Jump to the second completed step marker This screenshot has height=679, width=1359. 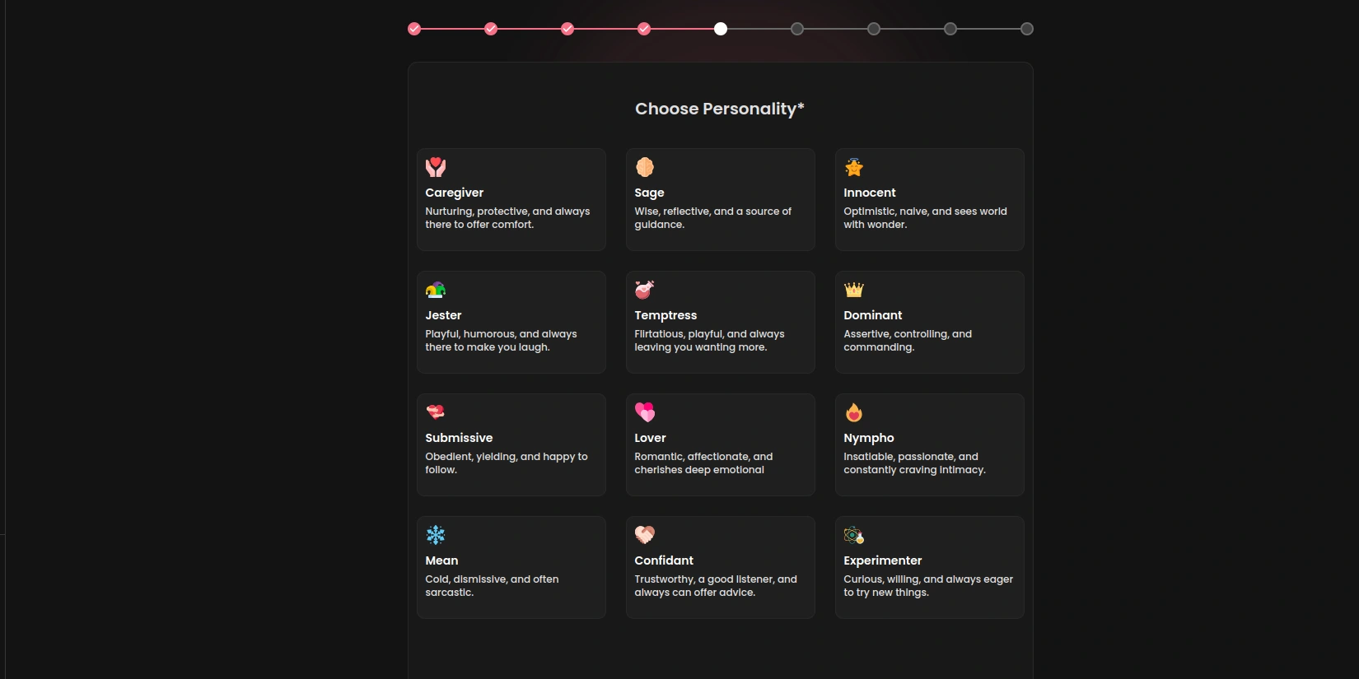491,29
